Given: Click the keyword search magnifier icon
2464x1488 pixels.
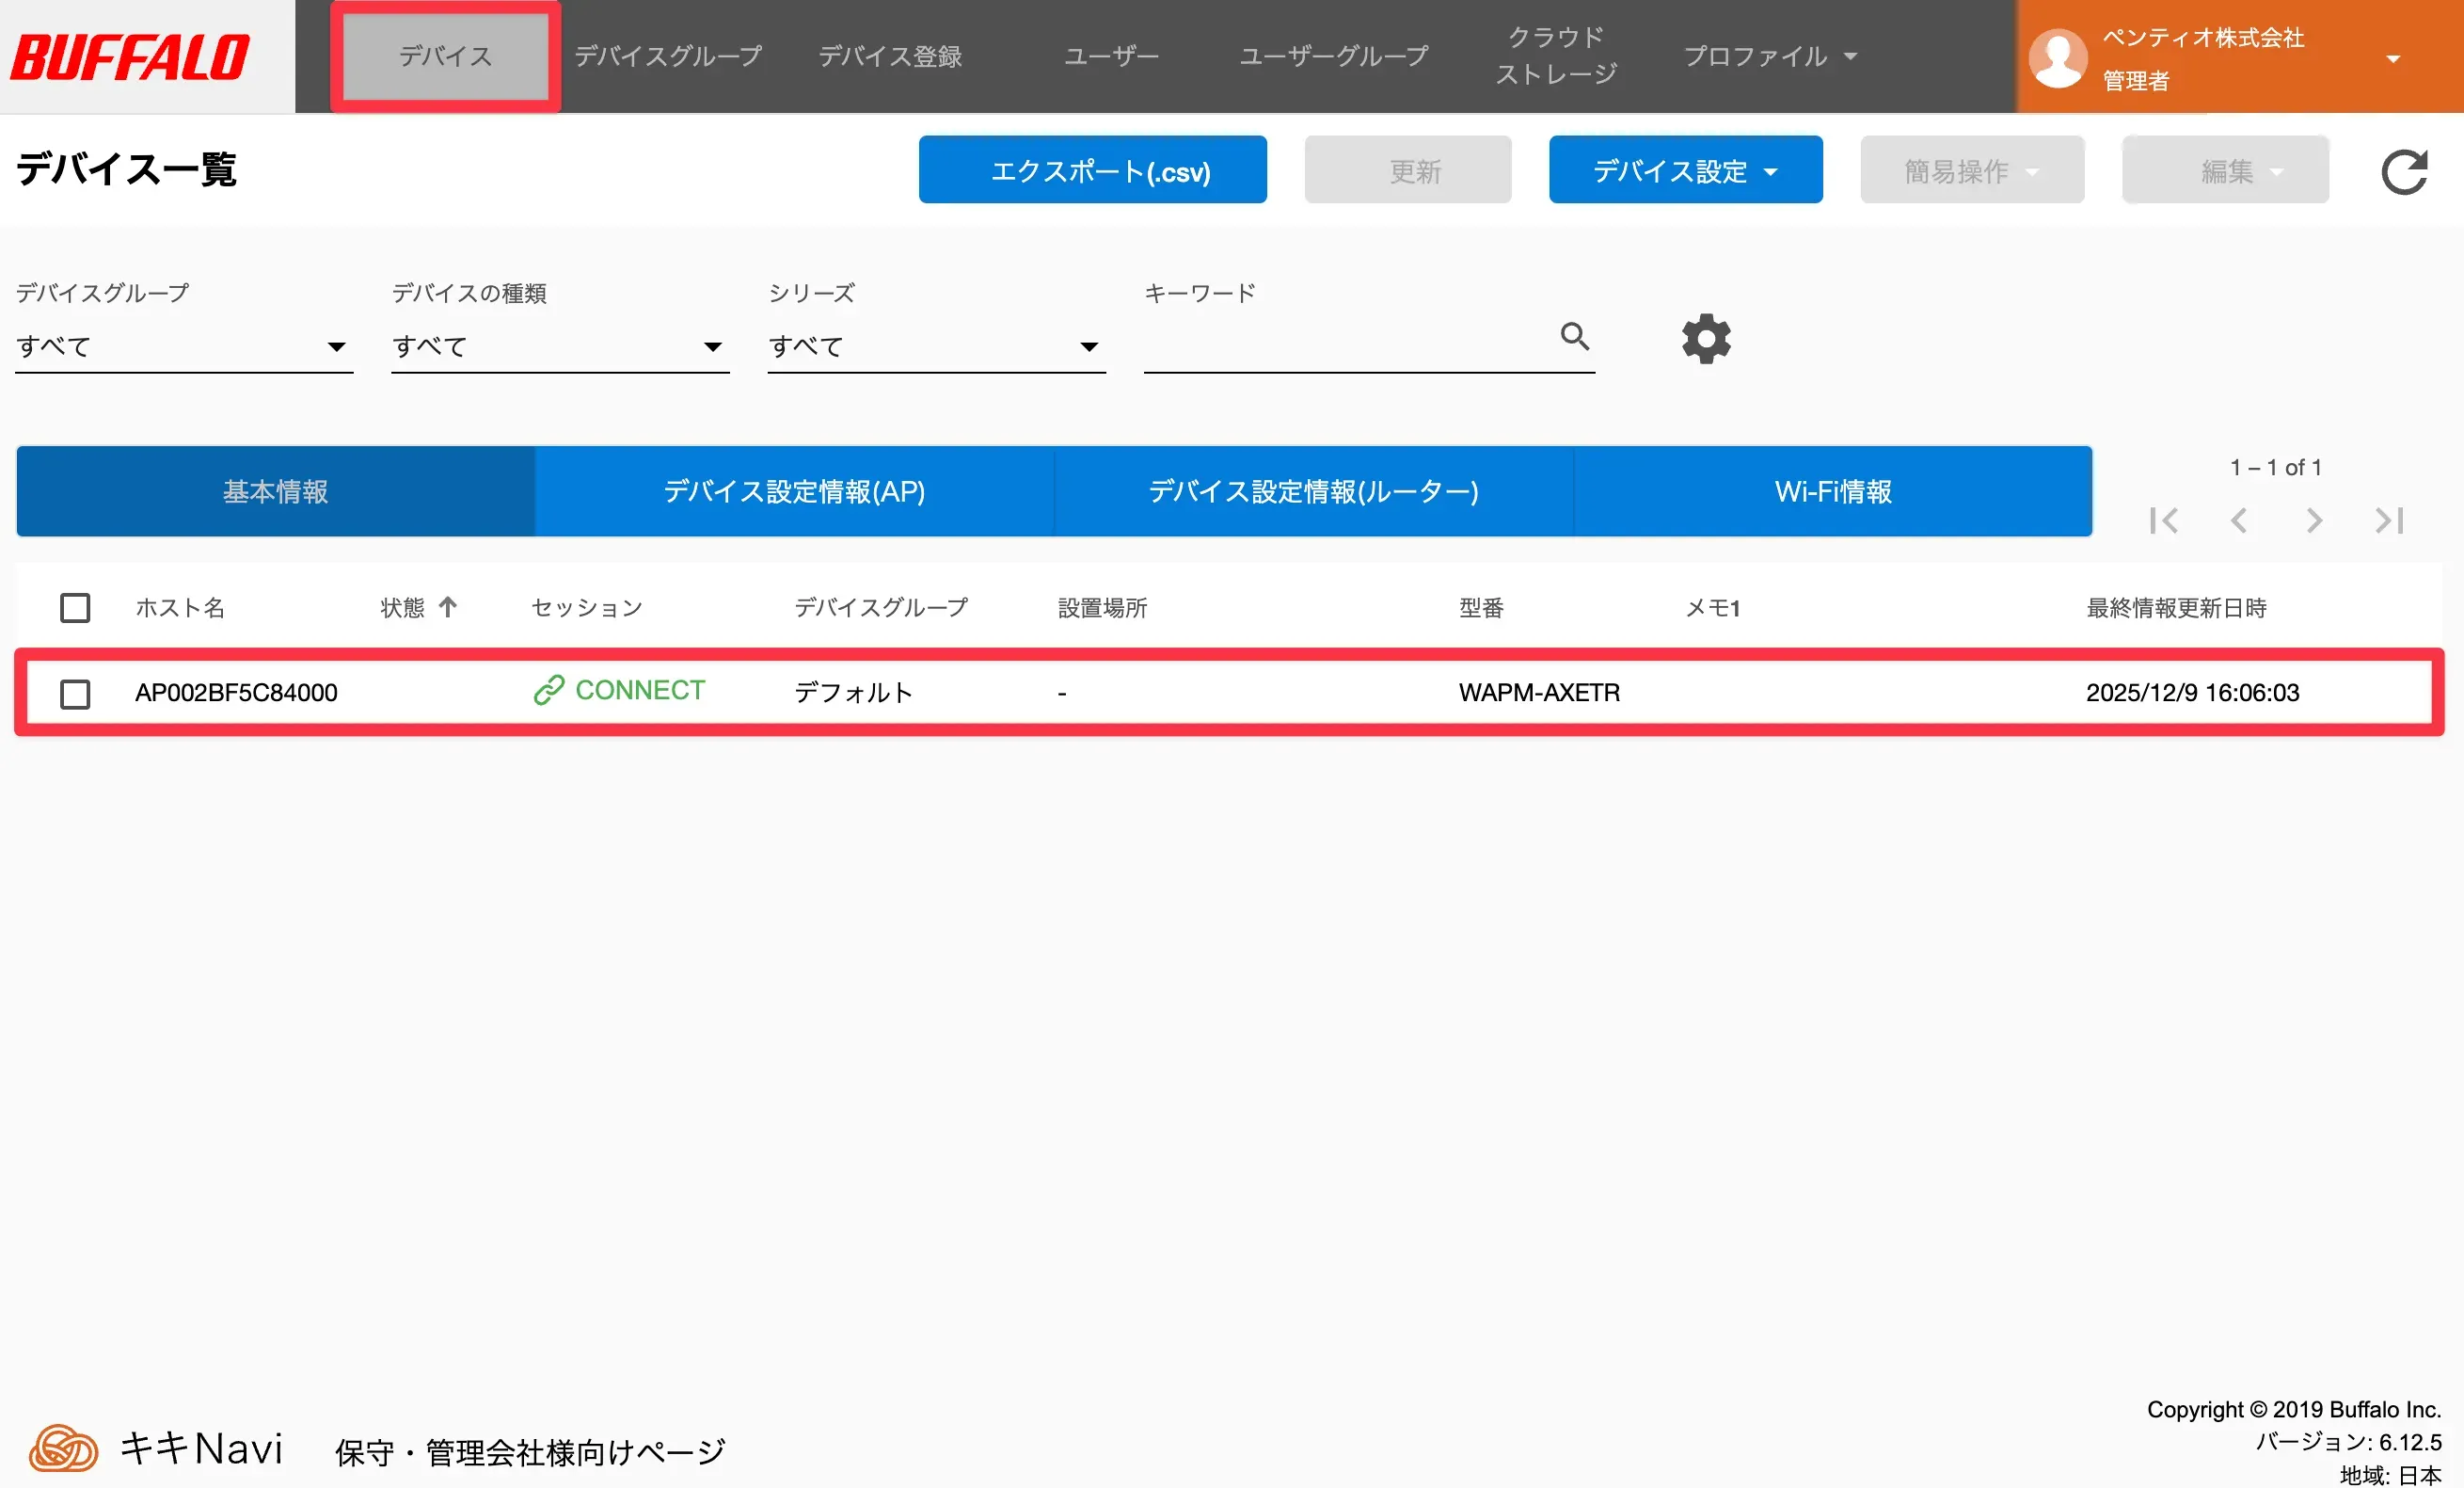Looking at the screenshot, I should pos(1575,336).
